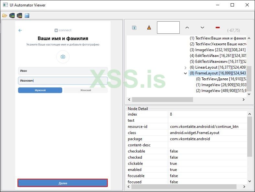Click the Save floppy disk icon
Viewport: 255px width, 192px height.
click(27, 16)
